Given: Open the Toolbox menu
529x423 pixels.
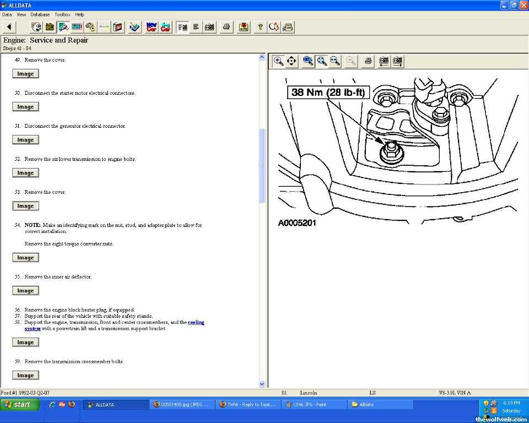Looking at the screenshot, I should coord(62,14).
